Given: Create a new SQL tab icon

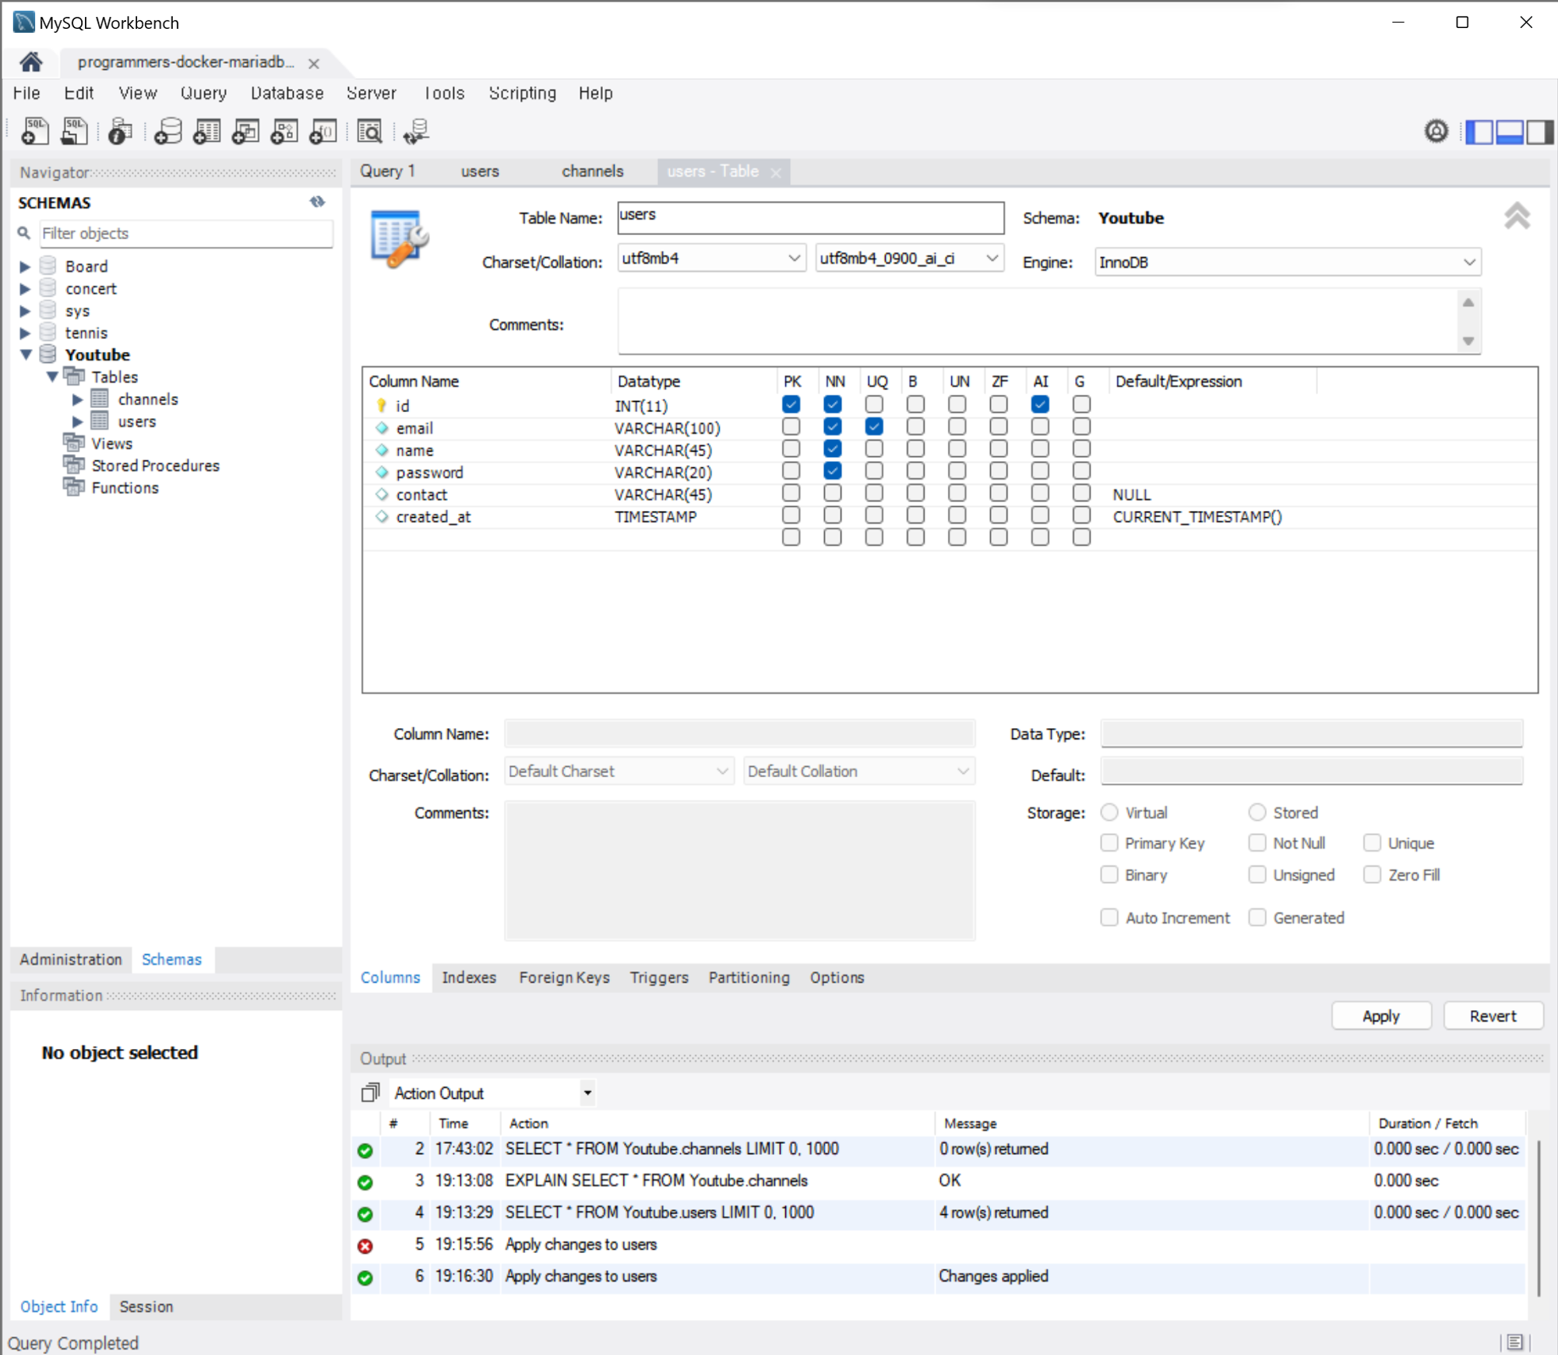Looking at the screenshot, I should coord(34,131).
